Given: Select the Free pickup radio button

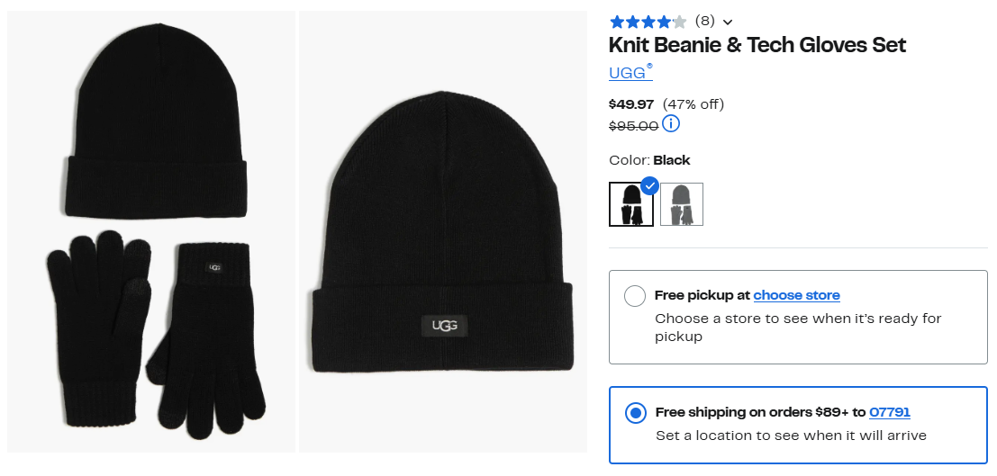Looking at the screenshot, I should [x=635, y=296].
